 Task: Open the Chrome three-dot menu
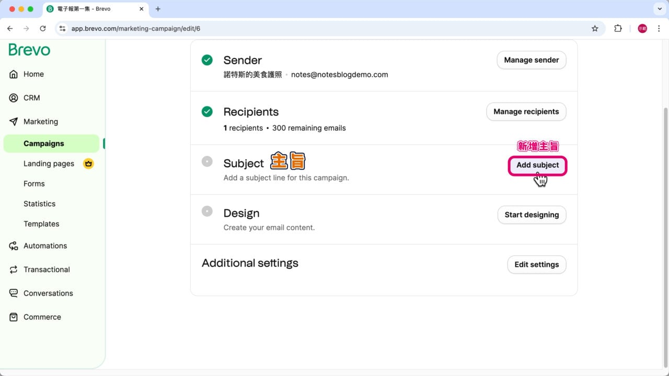tap(659, 29)
